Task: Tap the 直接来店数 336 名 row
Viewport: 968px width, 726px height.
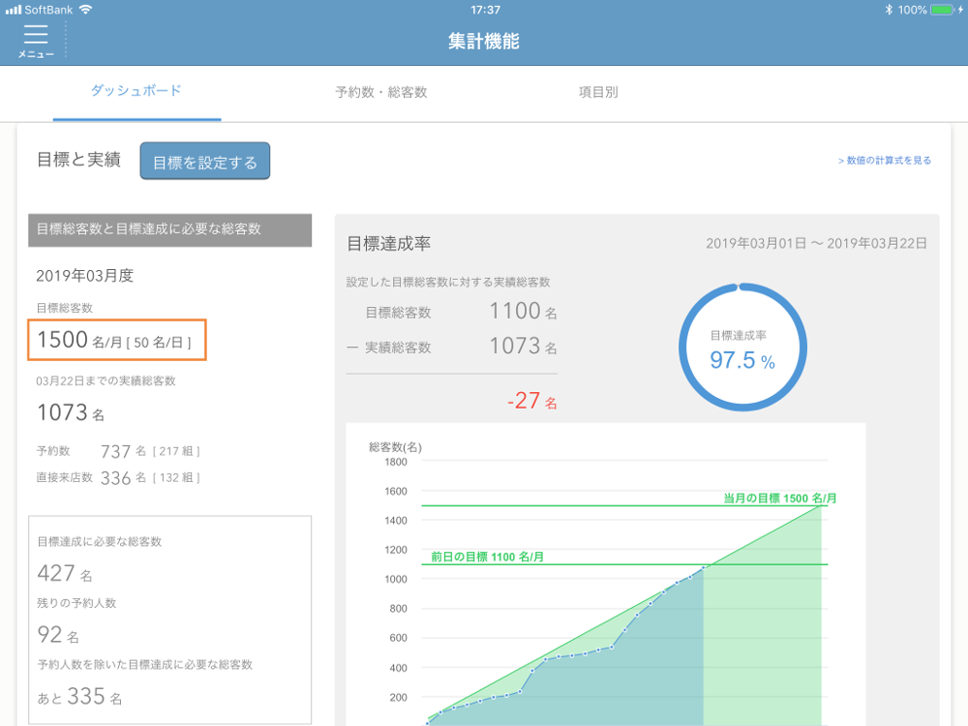Action: click(x=118, y=477)
